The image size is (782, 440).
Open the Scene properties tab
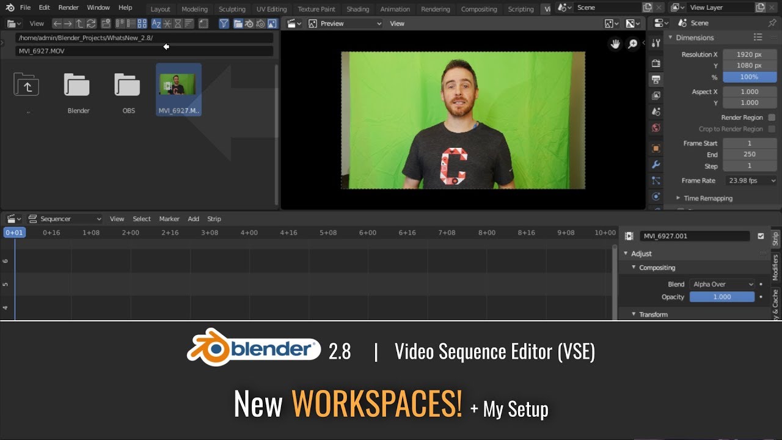[656, 112]
